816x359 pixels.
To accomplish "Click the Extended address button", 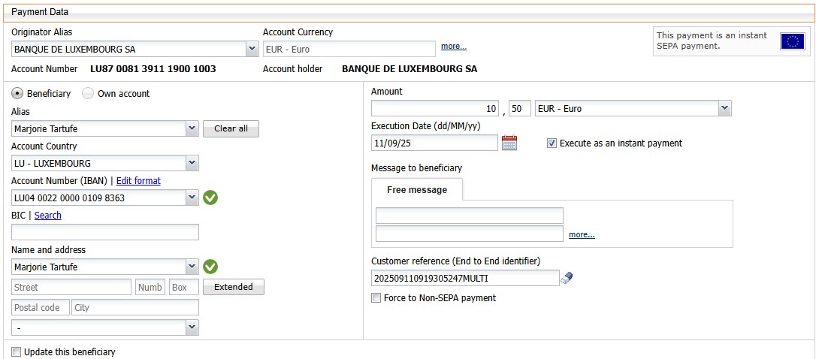I will tap(233, 287).
